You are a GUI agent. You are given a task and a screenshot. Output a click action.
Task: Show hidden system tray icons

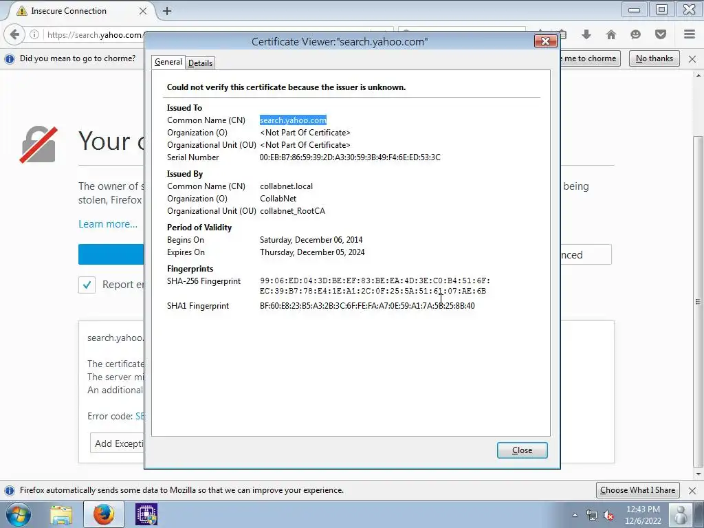tap(575, 516)
